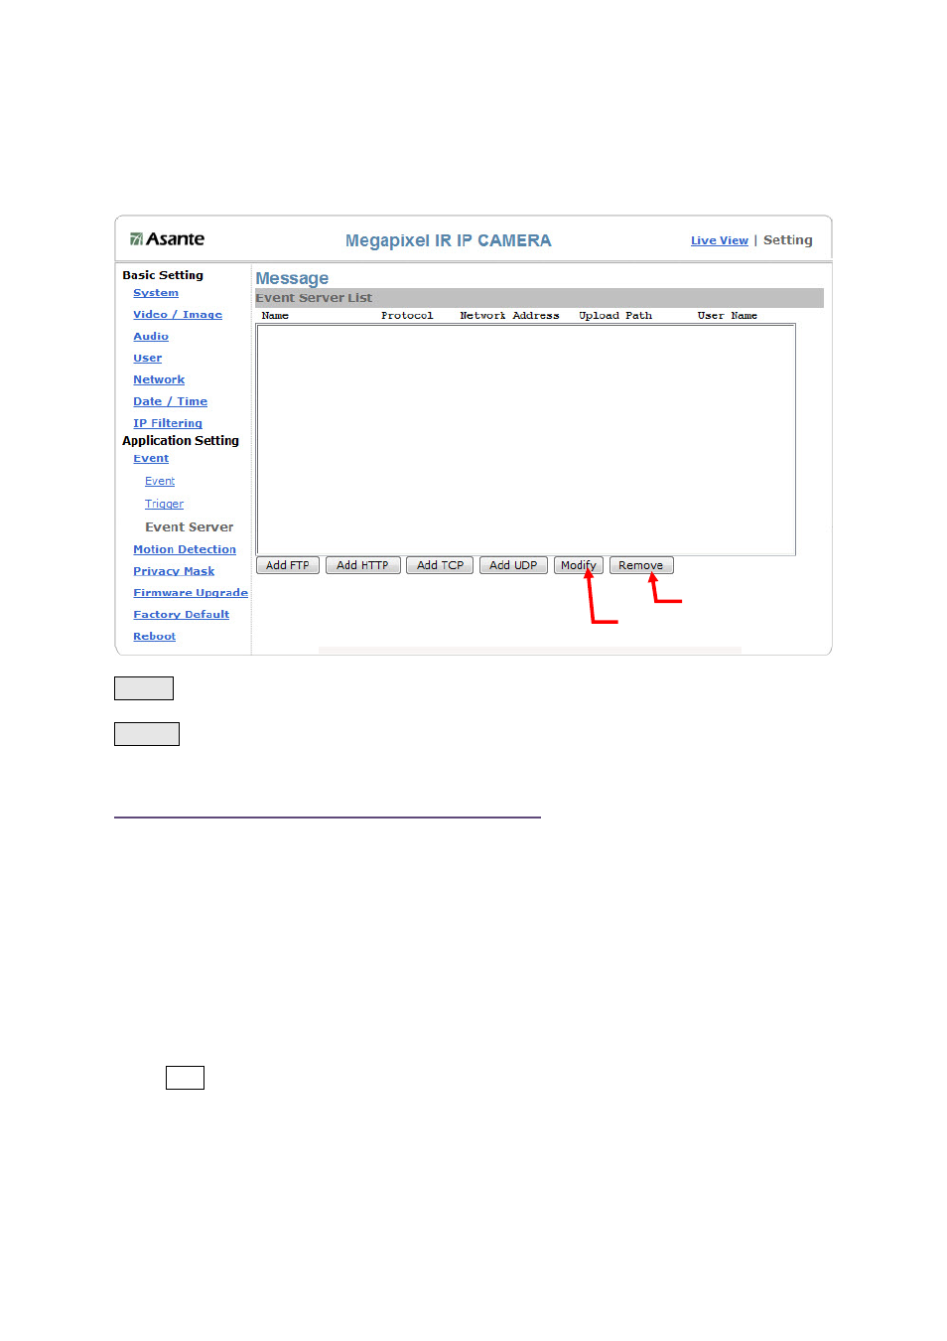Open Firmware Upgrade page
947x1341 pixels.
coord(191,593)
